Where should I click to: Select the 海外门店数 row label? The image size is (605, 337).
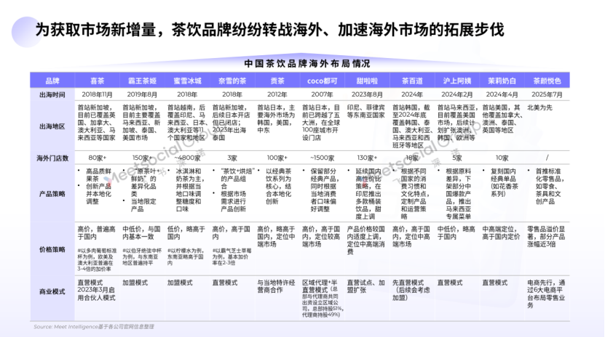[x=52, y=158]
